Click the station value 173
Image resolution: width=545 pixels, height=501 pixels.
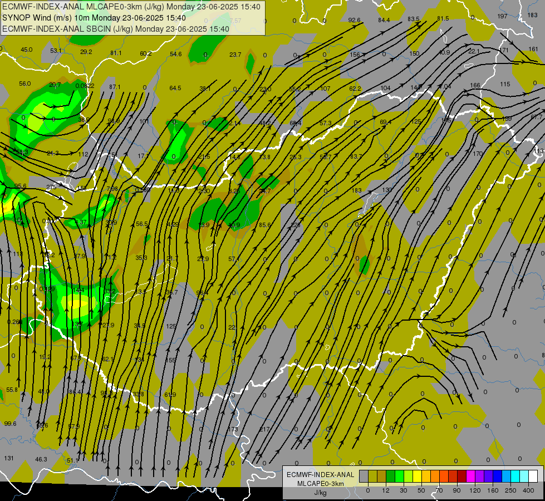point(233,429)
